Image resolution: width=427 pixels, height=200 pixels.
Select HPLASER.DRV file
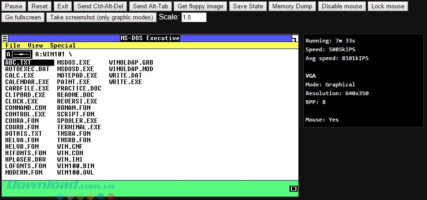(25, 159)
